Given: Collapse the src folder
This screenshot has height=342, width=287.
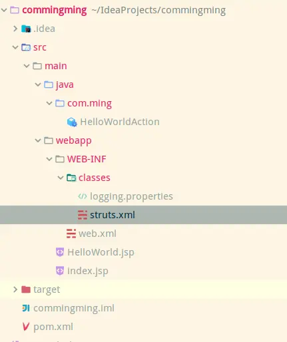Looking at the screenshot, I should [15, 47].
